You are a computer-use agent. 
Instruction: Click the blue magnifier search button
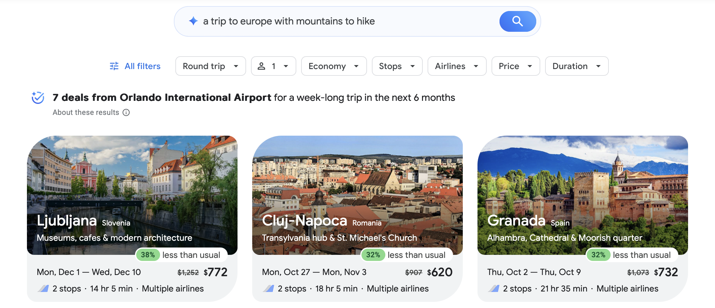point(517,21)
